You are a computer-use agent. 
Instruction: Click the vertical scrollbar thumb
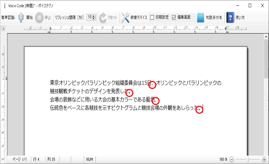[266, 59]
